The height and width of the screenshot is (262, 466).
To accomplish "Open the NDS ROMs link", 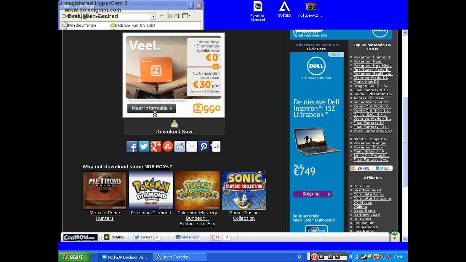I will (157, 167).
